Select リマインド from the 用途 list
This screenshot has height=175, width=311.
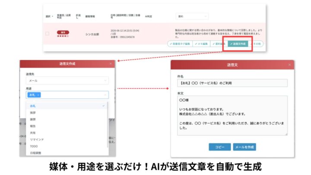(67, 140)
